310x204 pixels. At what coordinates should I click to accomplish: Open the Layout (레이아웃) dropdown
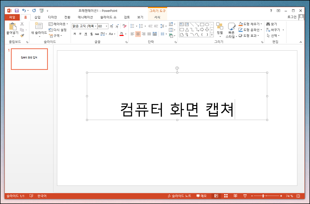(x=58, y=24)
